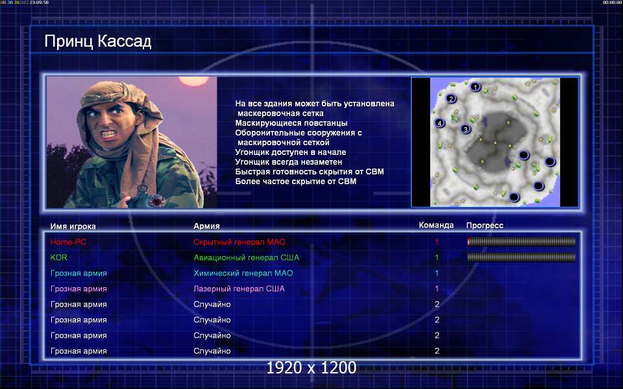The image size is (623, 389).
Task: Click the 'маскеровочная сетка' line
Action: 280,113
